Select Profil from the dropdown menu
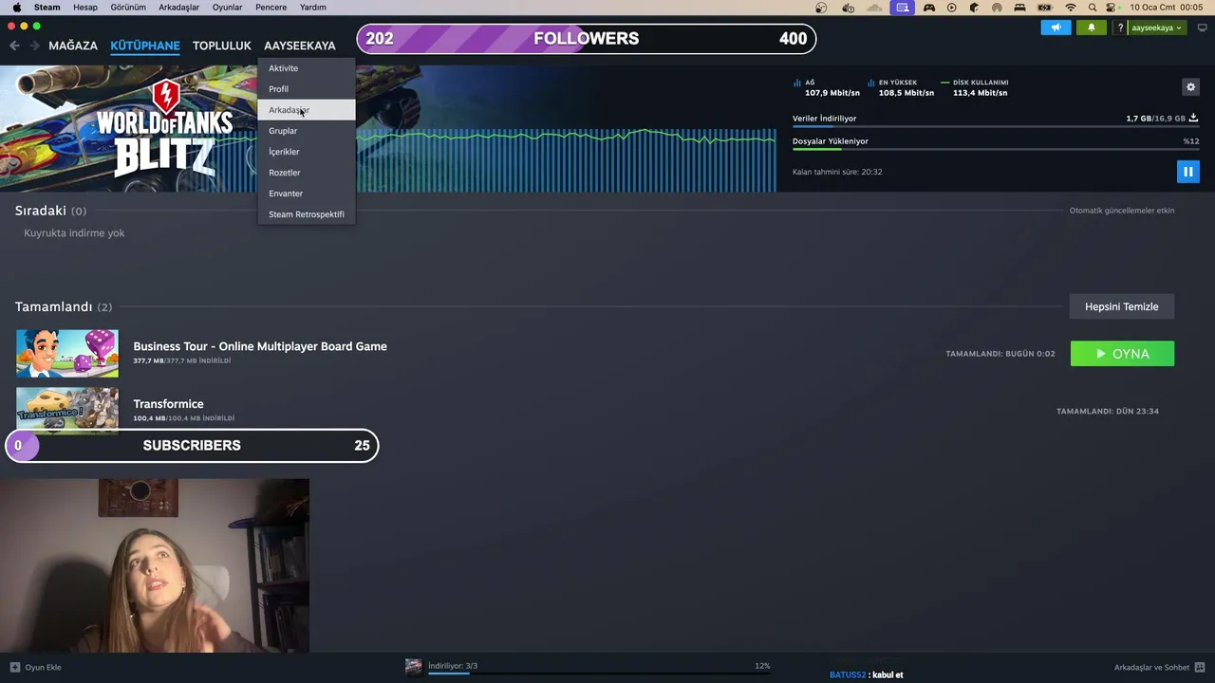This screenshot has width=1215, height=683. [x=307, y=89]
